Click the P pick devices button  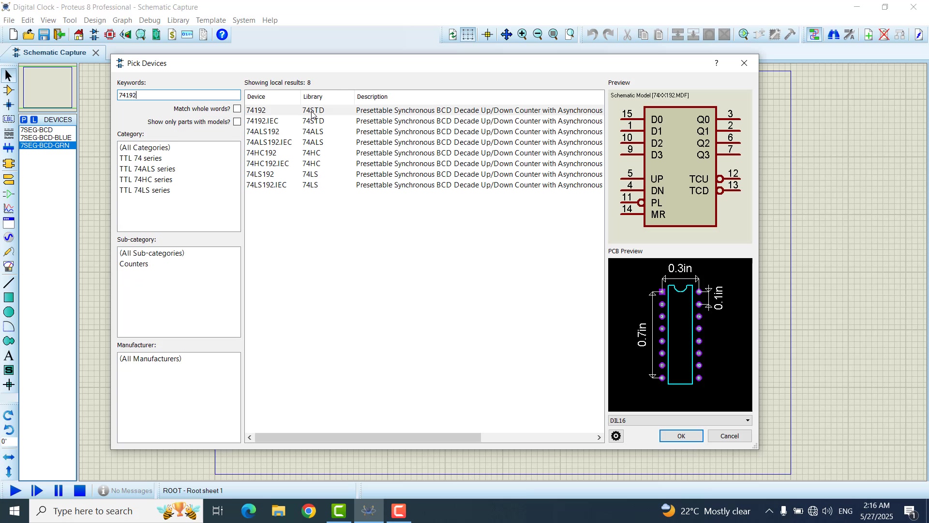[24, 120]
